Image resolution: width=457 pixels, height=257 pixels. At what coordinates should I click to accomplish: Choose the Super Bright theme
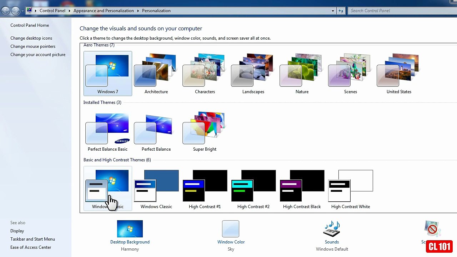(x=205, y=131)
